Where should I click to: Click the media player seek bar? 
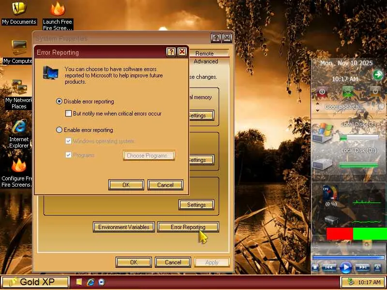point(348,258)
